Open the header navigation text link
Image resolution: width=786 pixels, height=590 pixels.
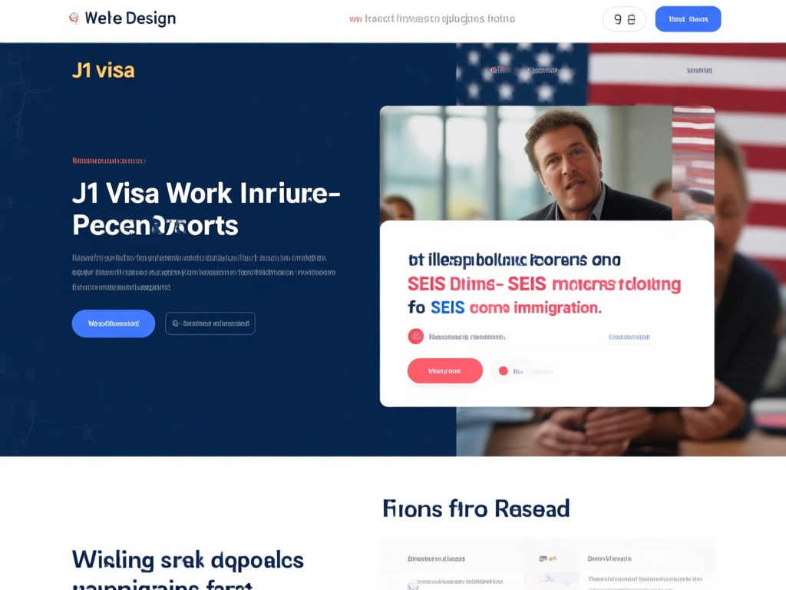tap(432, 19)
